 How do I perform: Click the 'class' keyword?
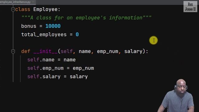click(x=23, y=9)
